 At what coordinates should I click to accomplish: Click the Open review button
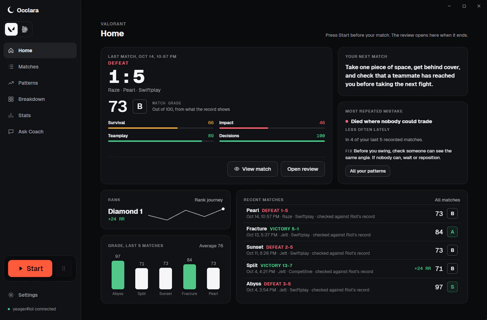click(x=303, y=169)
